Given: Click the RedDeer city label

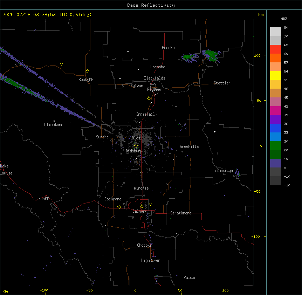Looking at the screenshot, I should tap(154, 89).
